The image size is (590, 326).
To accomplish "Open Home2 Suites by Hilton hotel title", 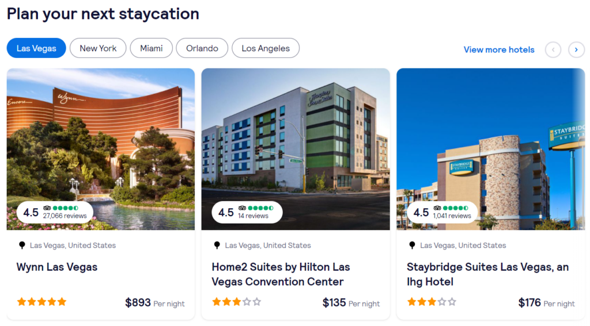I will [281, 274].
